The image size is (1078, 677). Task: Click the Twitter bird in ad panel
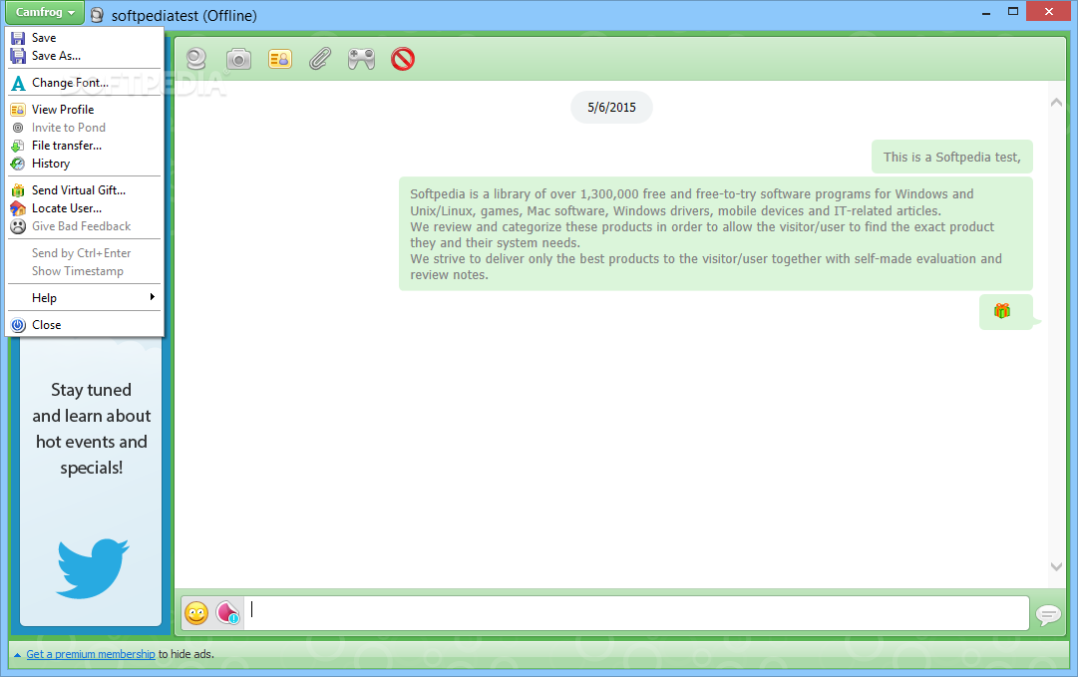pyautogui.click(x=92, y=567)
